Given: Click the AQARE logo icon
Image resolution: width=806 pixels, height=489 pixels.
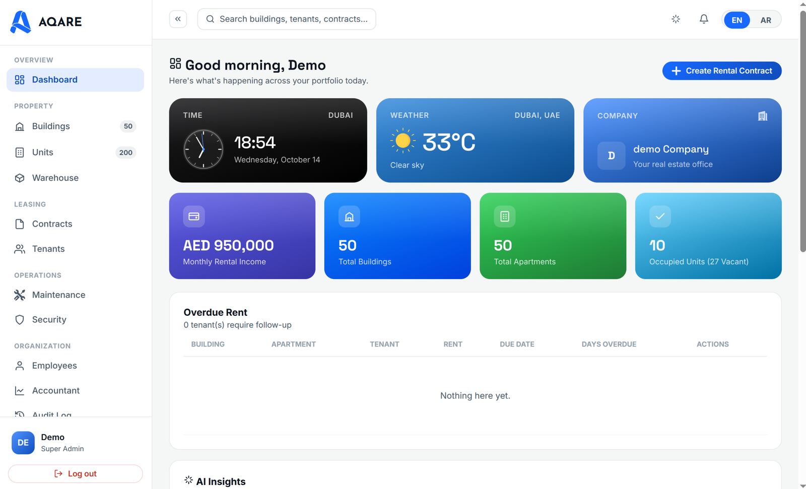Looking at the screenshot, I should point(21,22).
